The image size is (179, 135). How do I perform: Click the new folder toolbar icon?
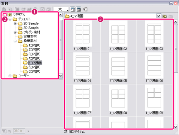(24, 9)
